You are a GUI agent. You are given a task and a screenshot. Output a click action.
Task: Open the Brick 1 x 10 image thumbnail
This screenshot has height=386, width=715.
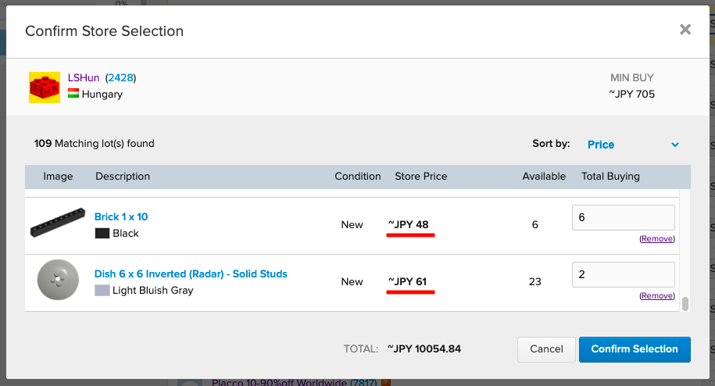point(58,223)
